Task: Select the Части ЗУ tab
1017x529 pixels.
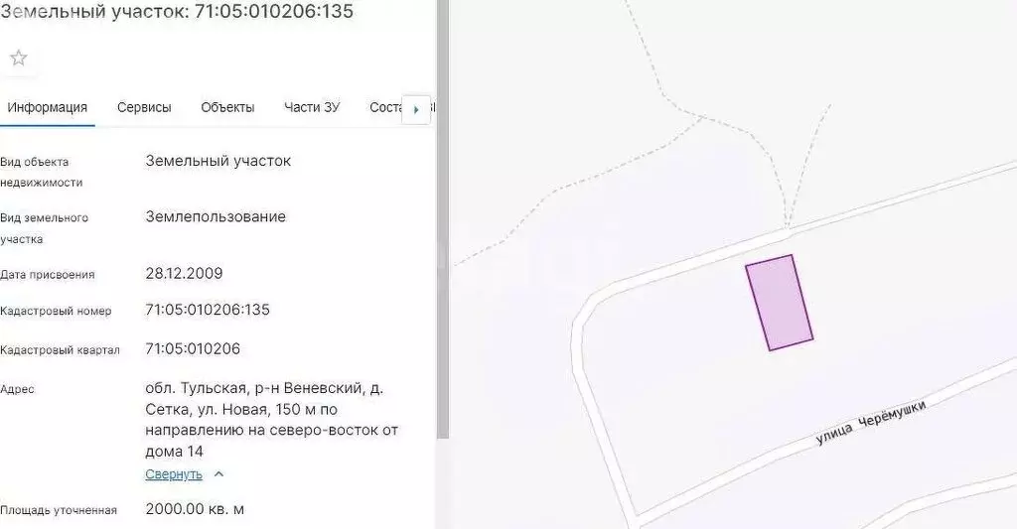Action: pyautogui.click(x=311, y=107)
